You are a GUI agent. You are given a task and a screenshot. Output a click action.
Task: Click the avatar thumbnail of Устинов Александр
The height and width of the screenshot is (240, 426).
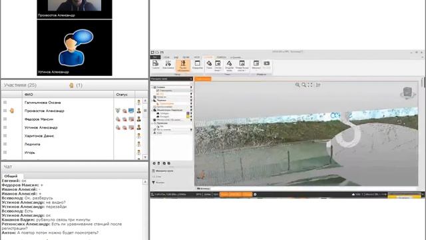(75, 48)
